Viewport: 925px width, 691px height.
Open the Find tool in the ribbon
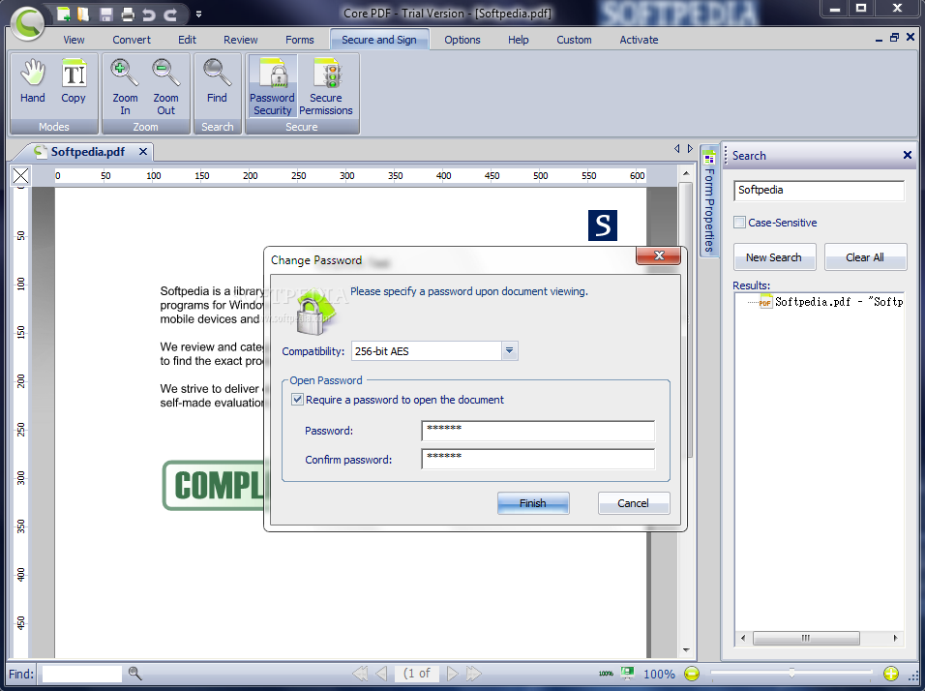point(217,82)
